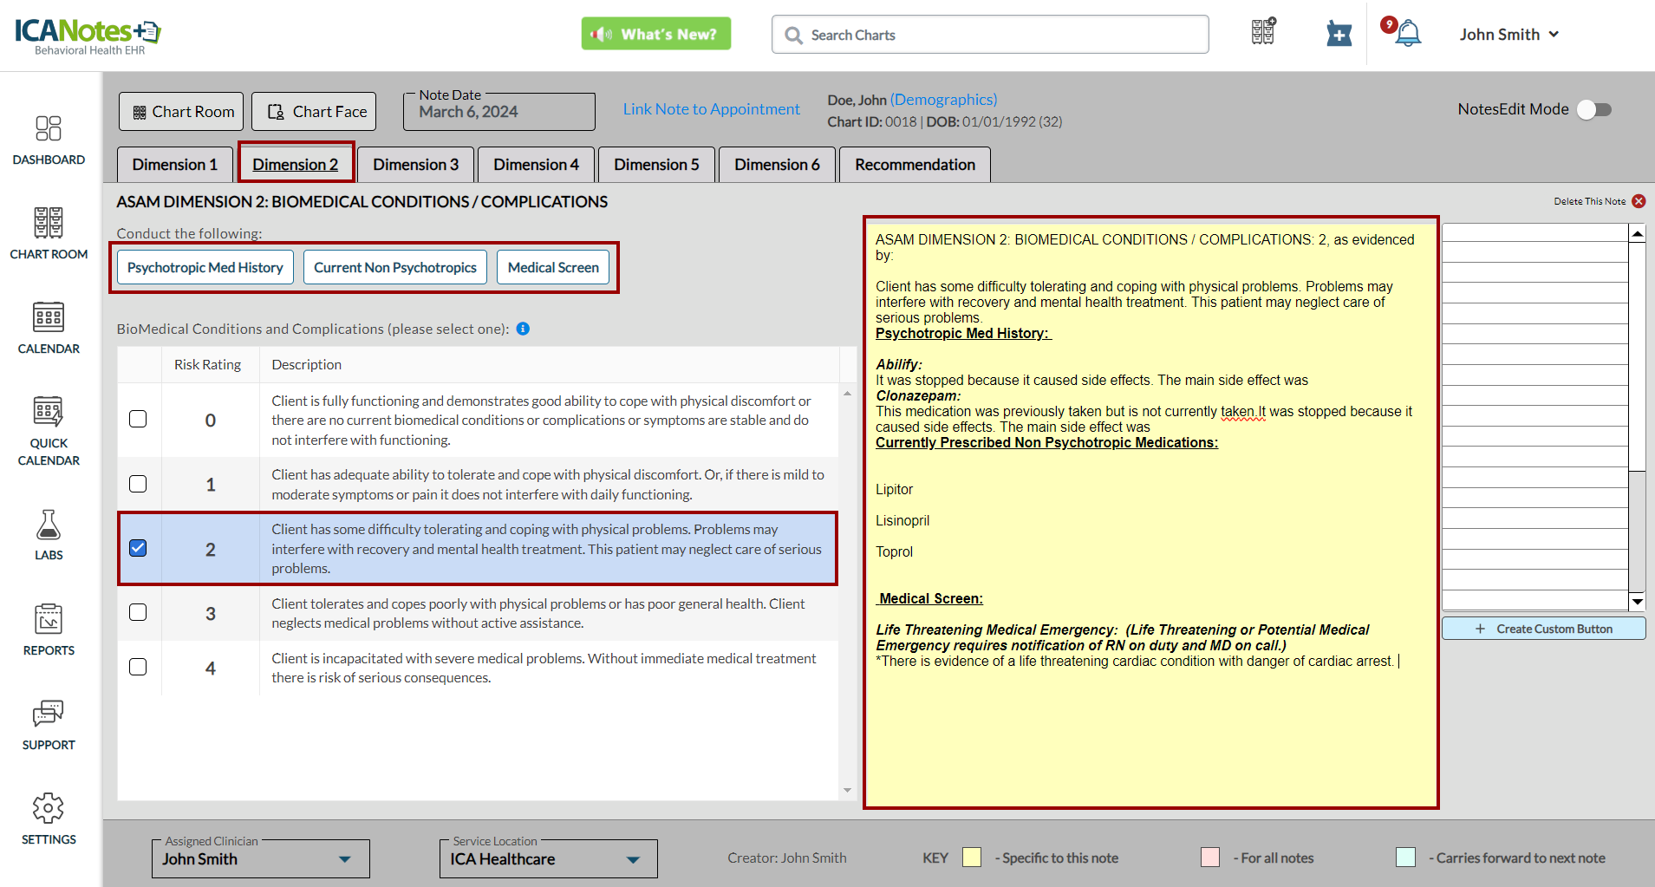Click the Medical Screen button
Screen dimensions: 1655x887
pos(553,268)
